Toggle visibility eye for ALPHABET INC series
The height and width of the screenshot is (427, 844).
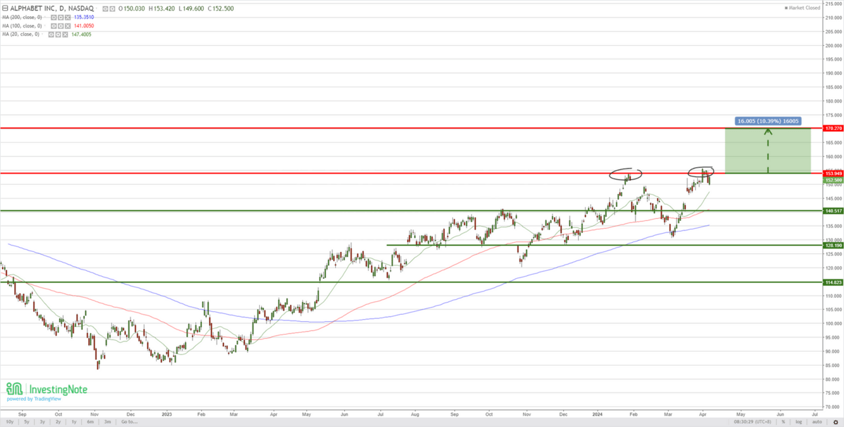click(105, 8)
